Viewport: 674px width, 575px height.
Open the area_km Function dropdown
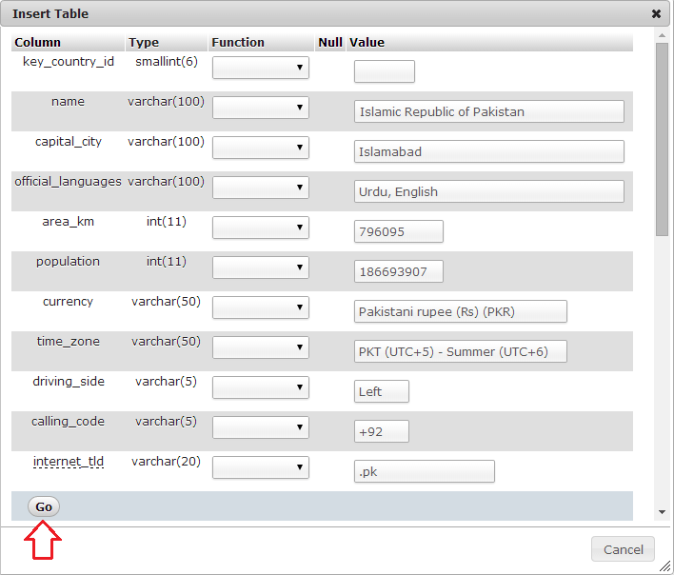(260, 228)
